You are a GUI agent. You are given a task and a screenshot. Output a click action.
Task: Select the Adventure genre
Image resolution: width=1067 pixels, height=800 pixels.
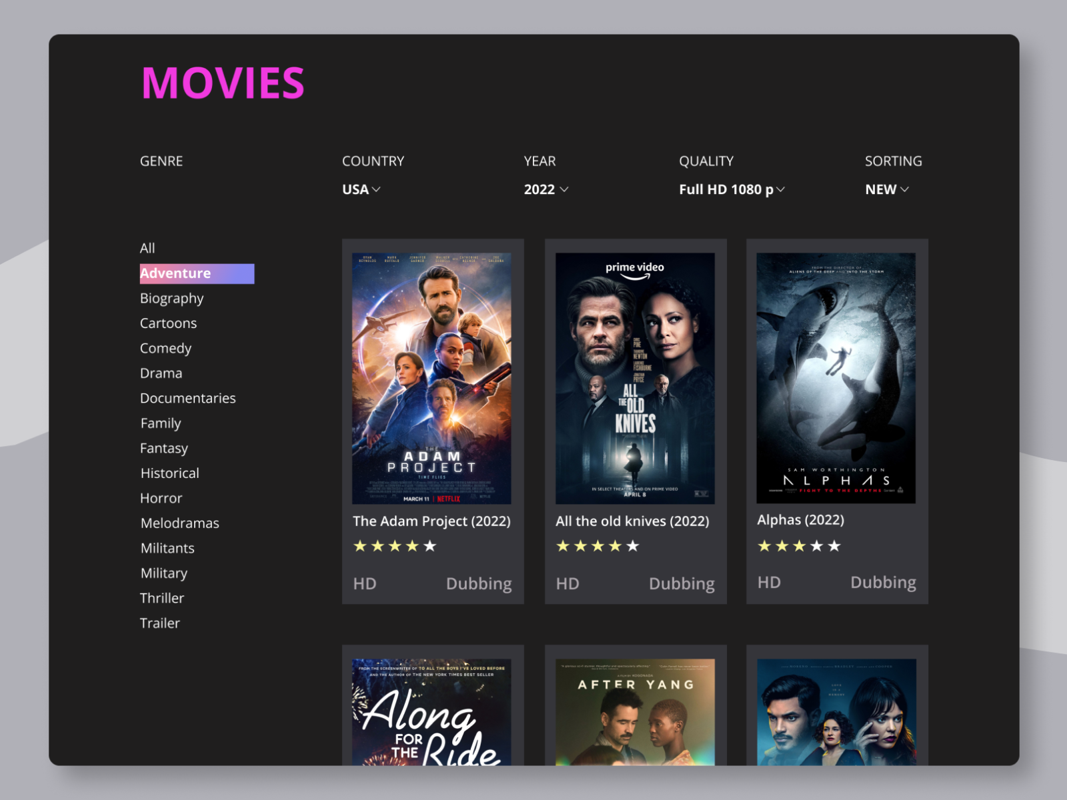click(x=197, y=273)
